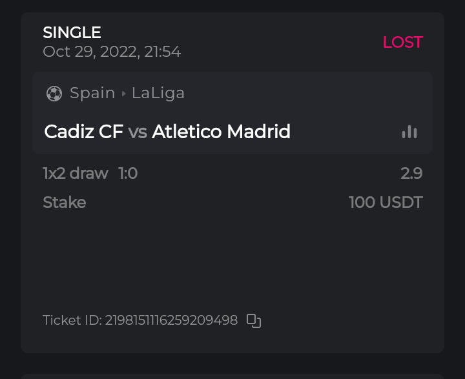Click the 100 USDT stake amount
Screen dimensions: 465x379
coord(386,203)
